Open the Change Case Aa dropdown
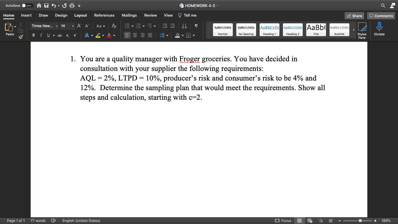 click(100, 26)
